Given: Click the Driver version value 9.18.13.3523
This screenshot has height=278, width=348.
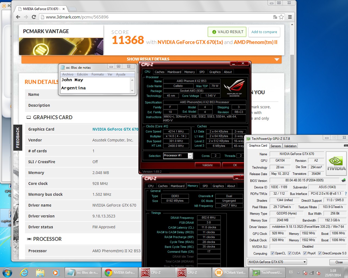Looking at the screenshot, I should point(104,216).
